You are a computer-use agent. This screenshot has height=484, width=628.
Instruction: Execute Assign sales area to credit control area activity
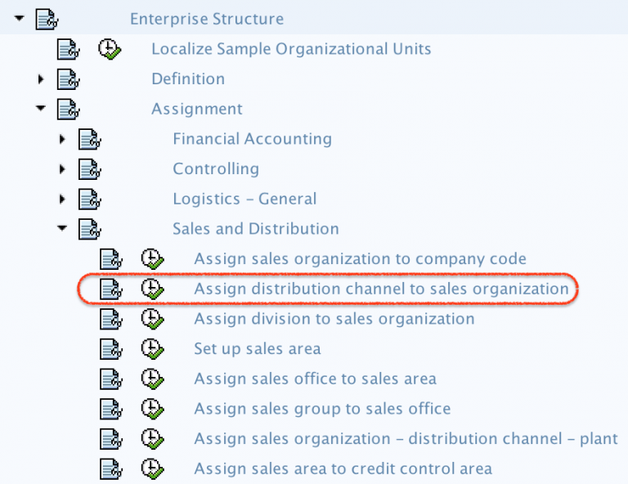click(x=153, y=469)
